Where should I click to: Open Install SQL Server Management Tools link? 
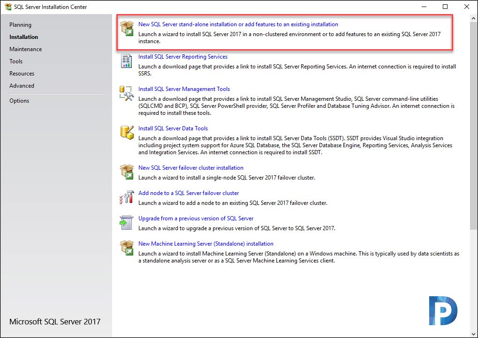(x=184, y=89)
